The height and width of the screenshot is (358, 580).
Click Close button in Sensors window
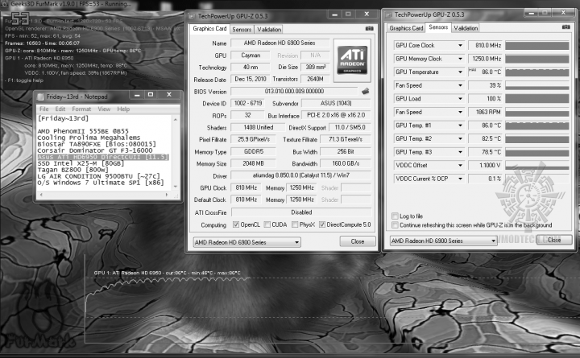[554, 241]
